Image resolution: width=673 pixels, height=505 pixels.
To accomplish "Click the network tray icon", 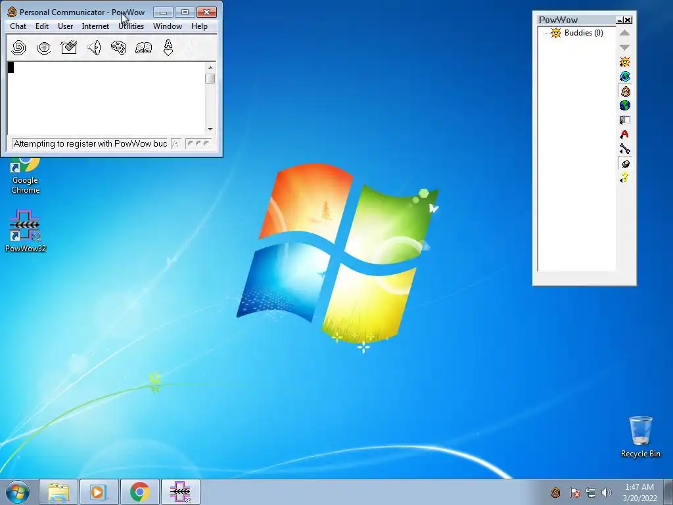I will pos(591,493).
